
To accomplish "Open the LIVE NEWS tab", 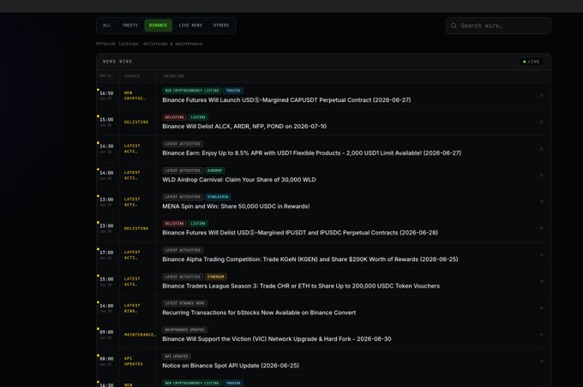I will click(x=190, y=25).
